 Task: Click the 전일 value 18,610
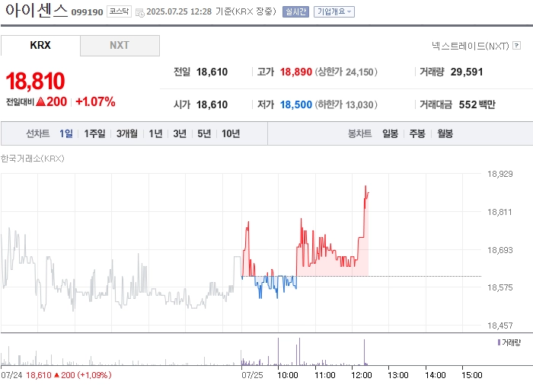212,72
